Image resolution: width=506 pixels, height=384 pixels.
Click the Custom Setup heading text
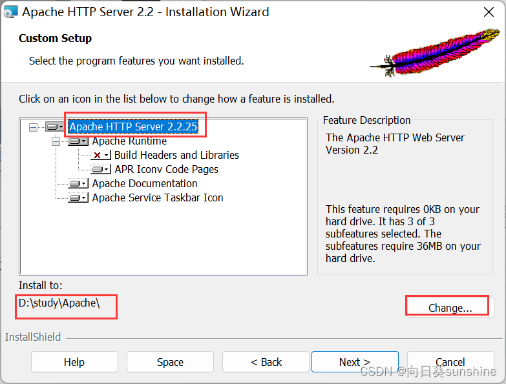click(55, 38)
